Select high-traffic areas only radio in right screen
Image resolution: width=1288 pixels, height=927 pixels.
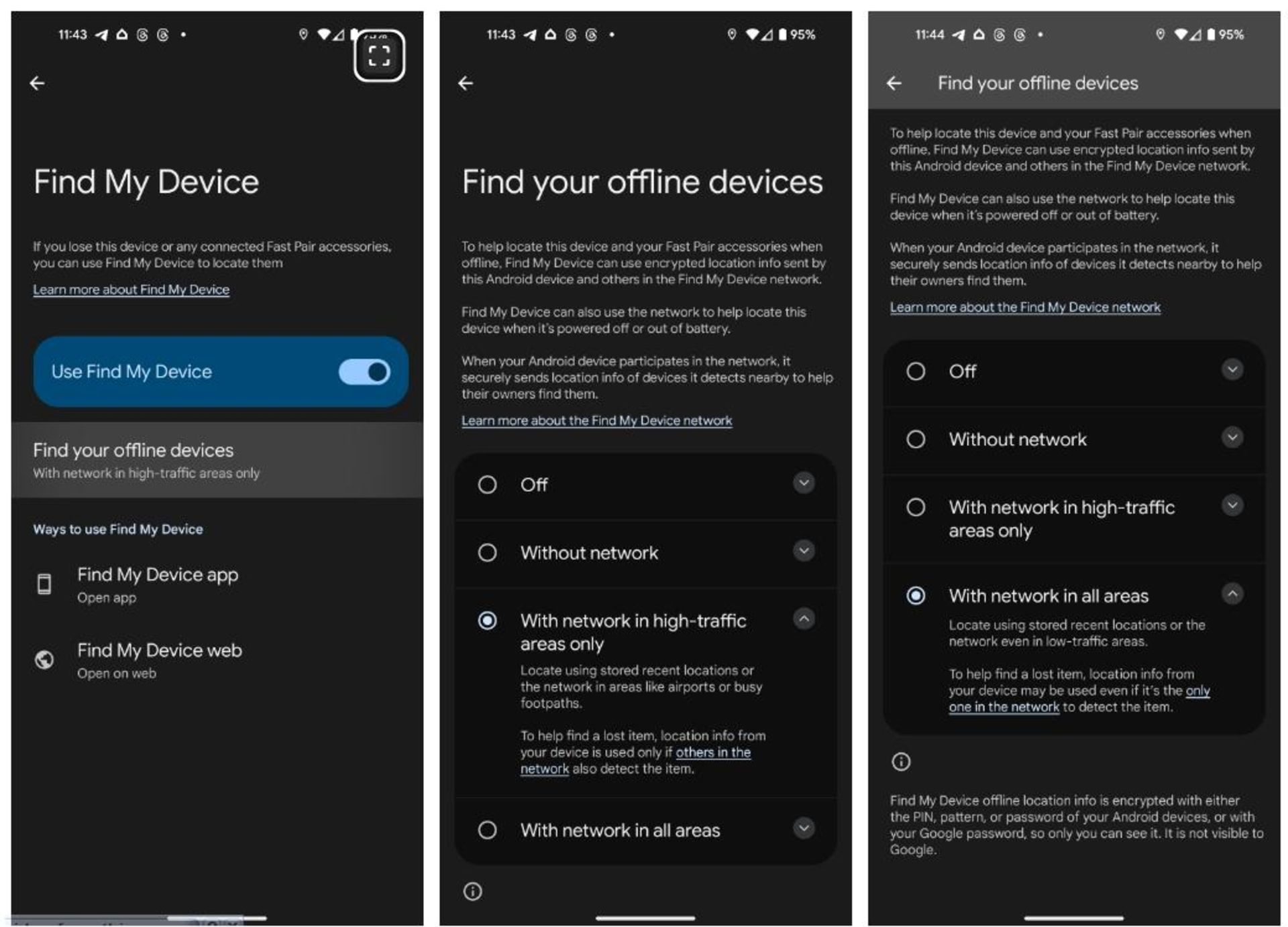coord(916,507)
